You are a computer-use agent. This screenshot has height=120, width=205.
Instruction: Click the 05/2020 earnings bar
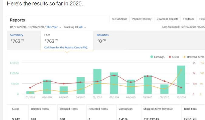click(97, 81)
